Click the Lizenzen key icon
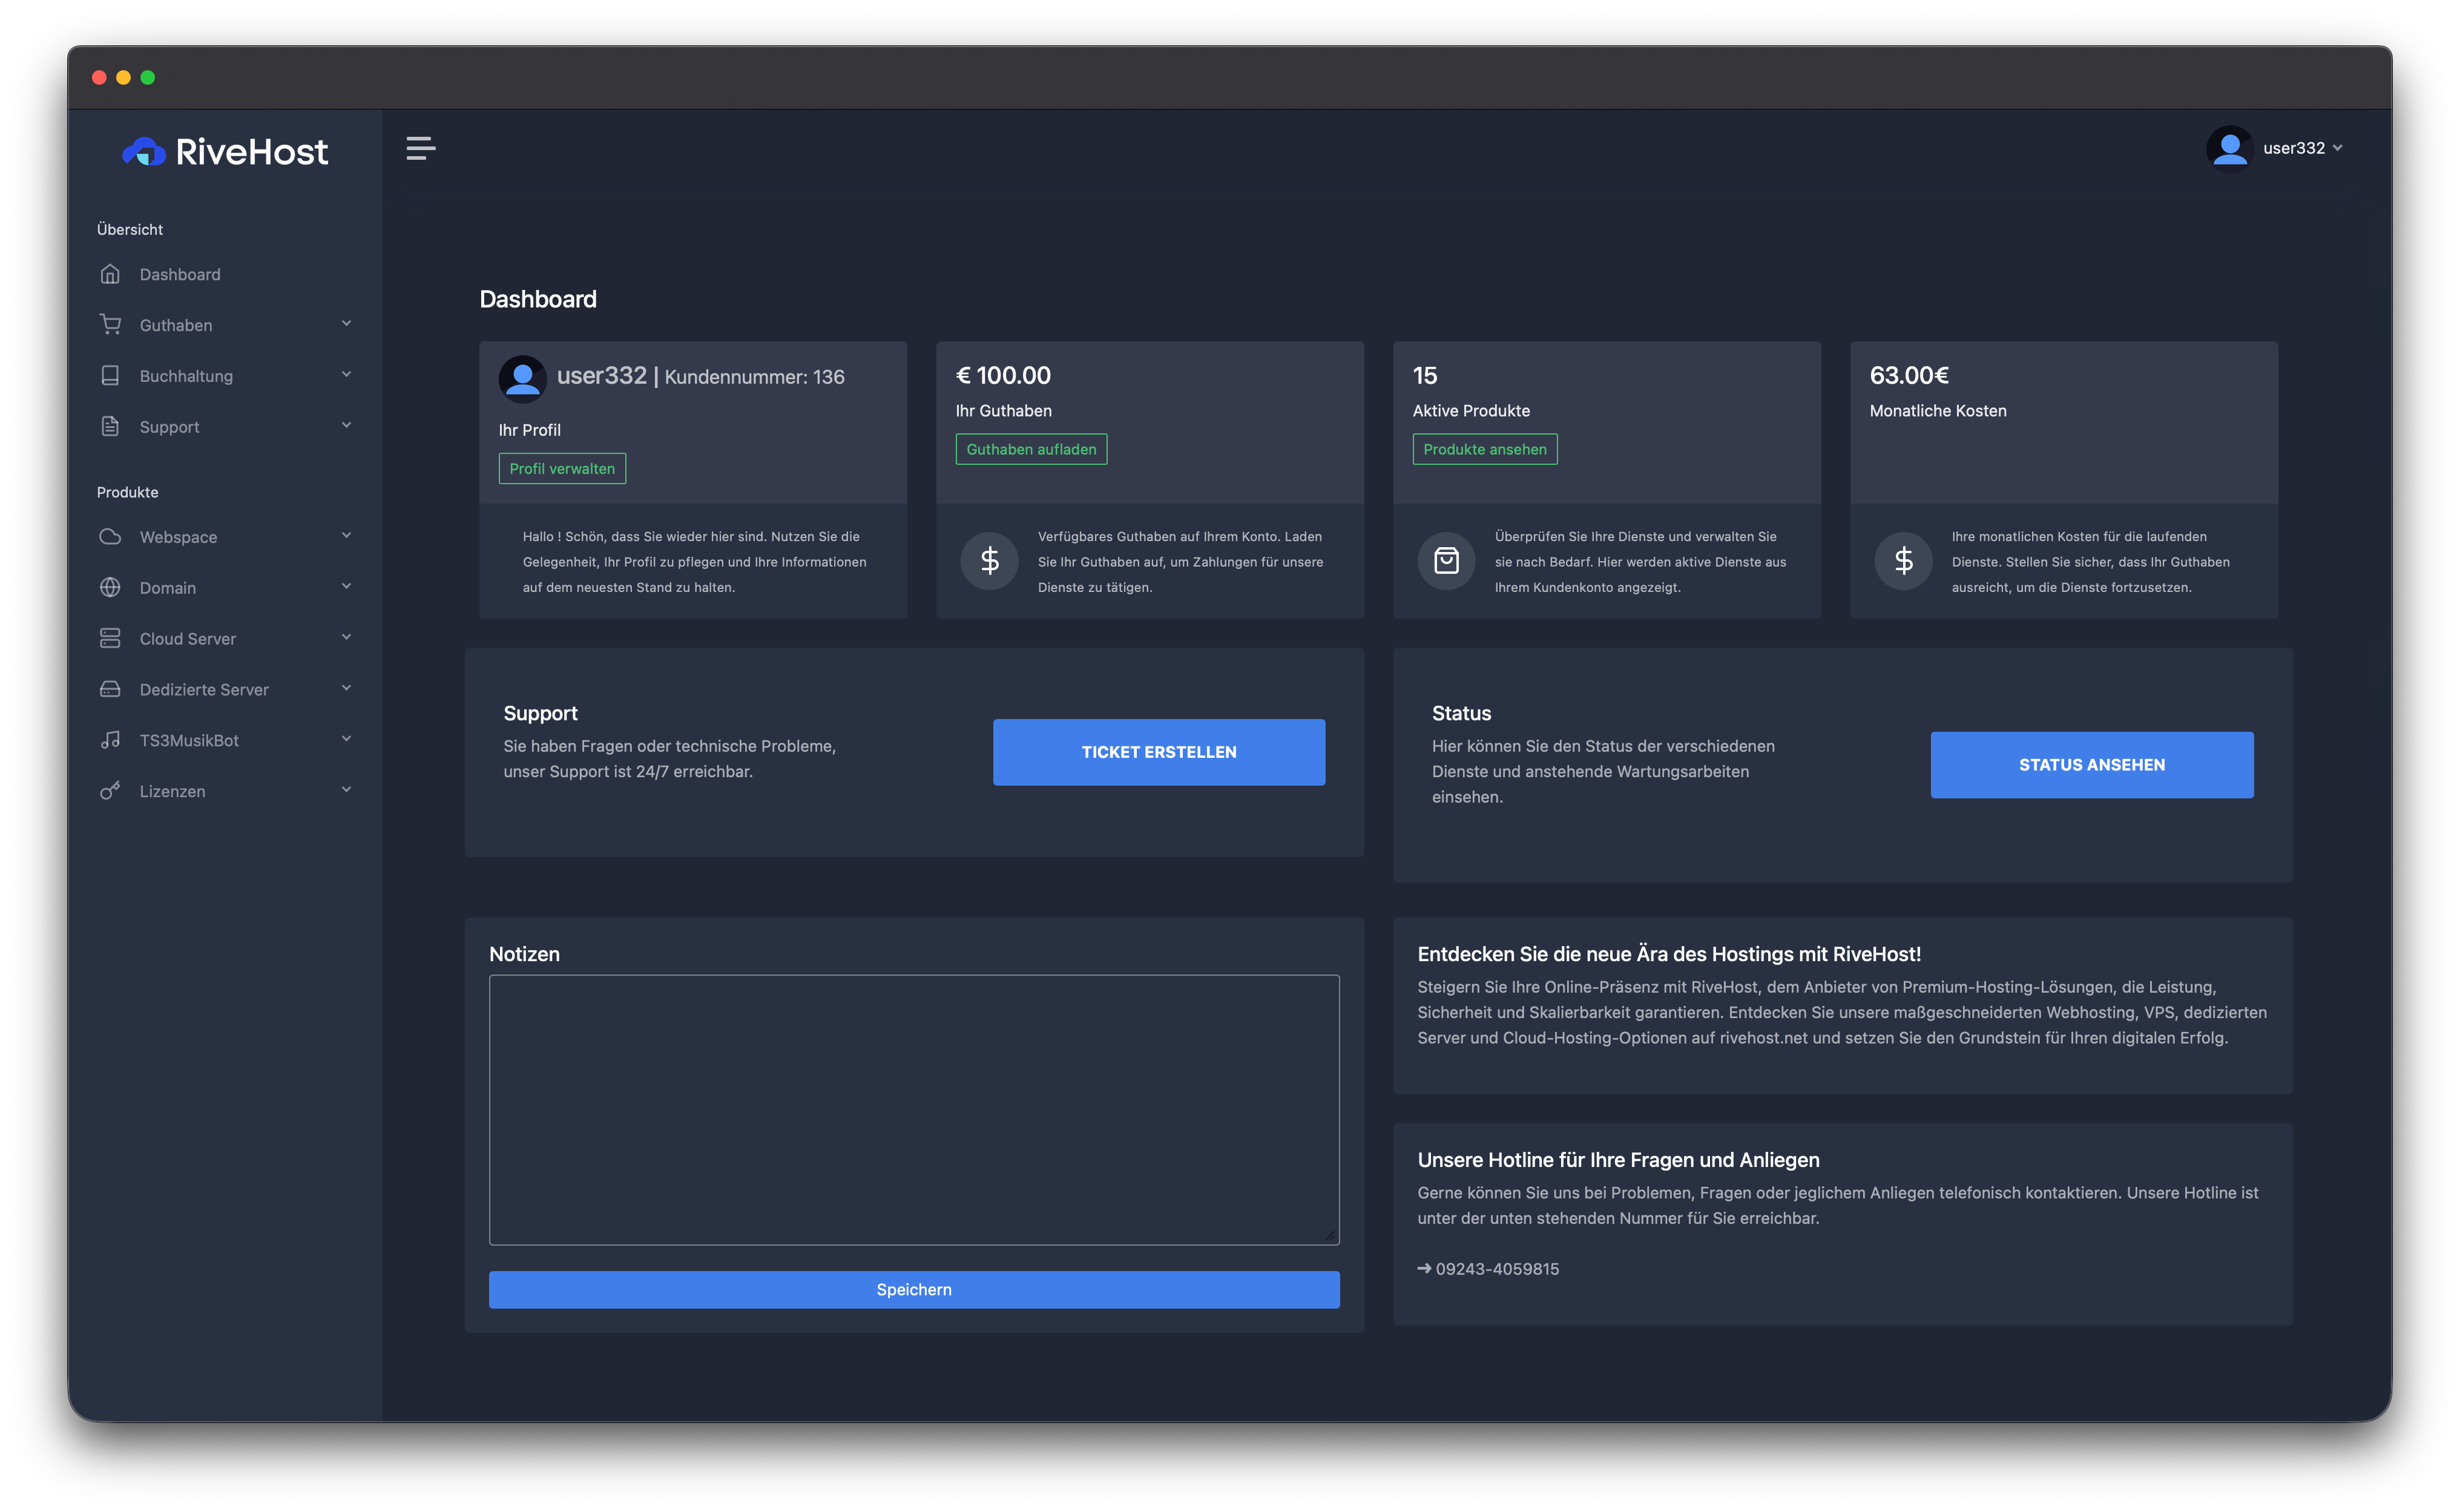 tap(110, 791)
